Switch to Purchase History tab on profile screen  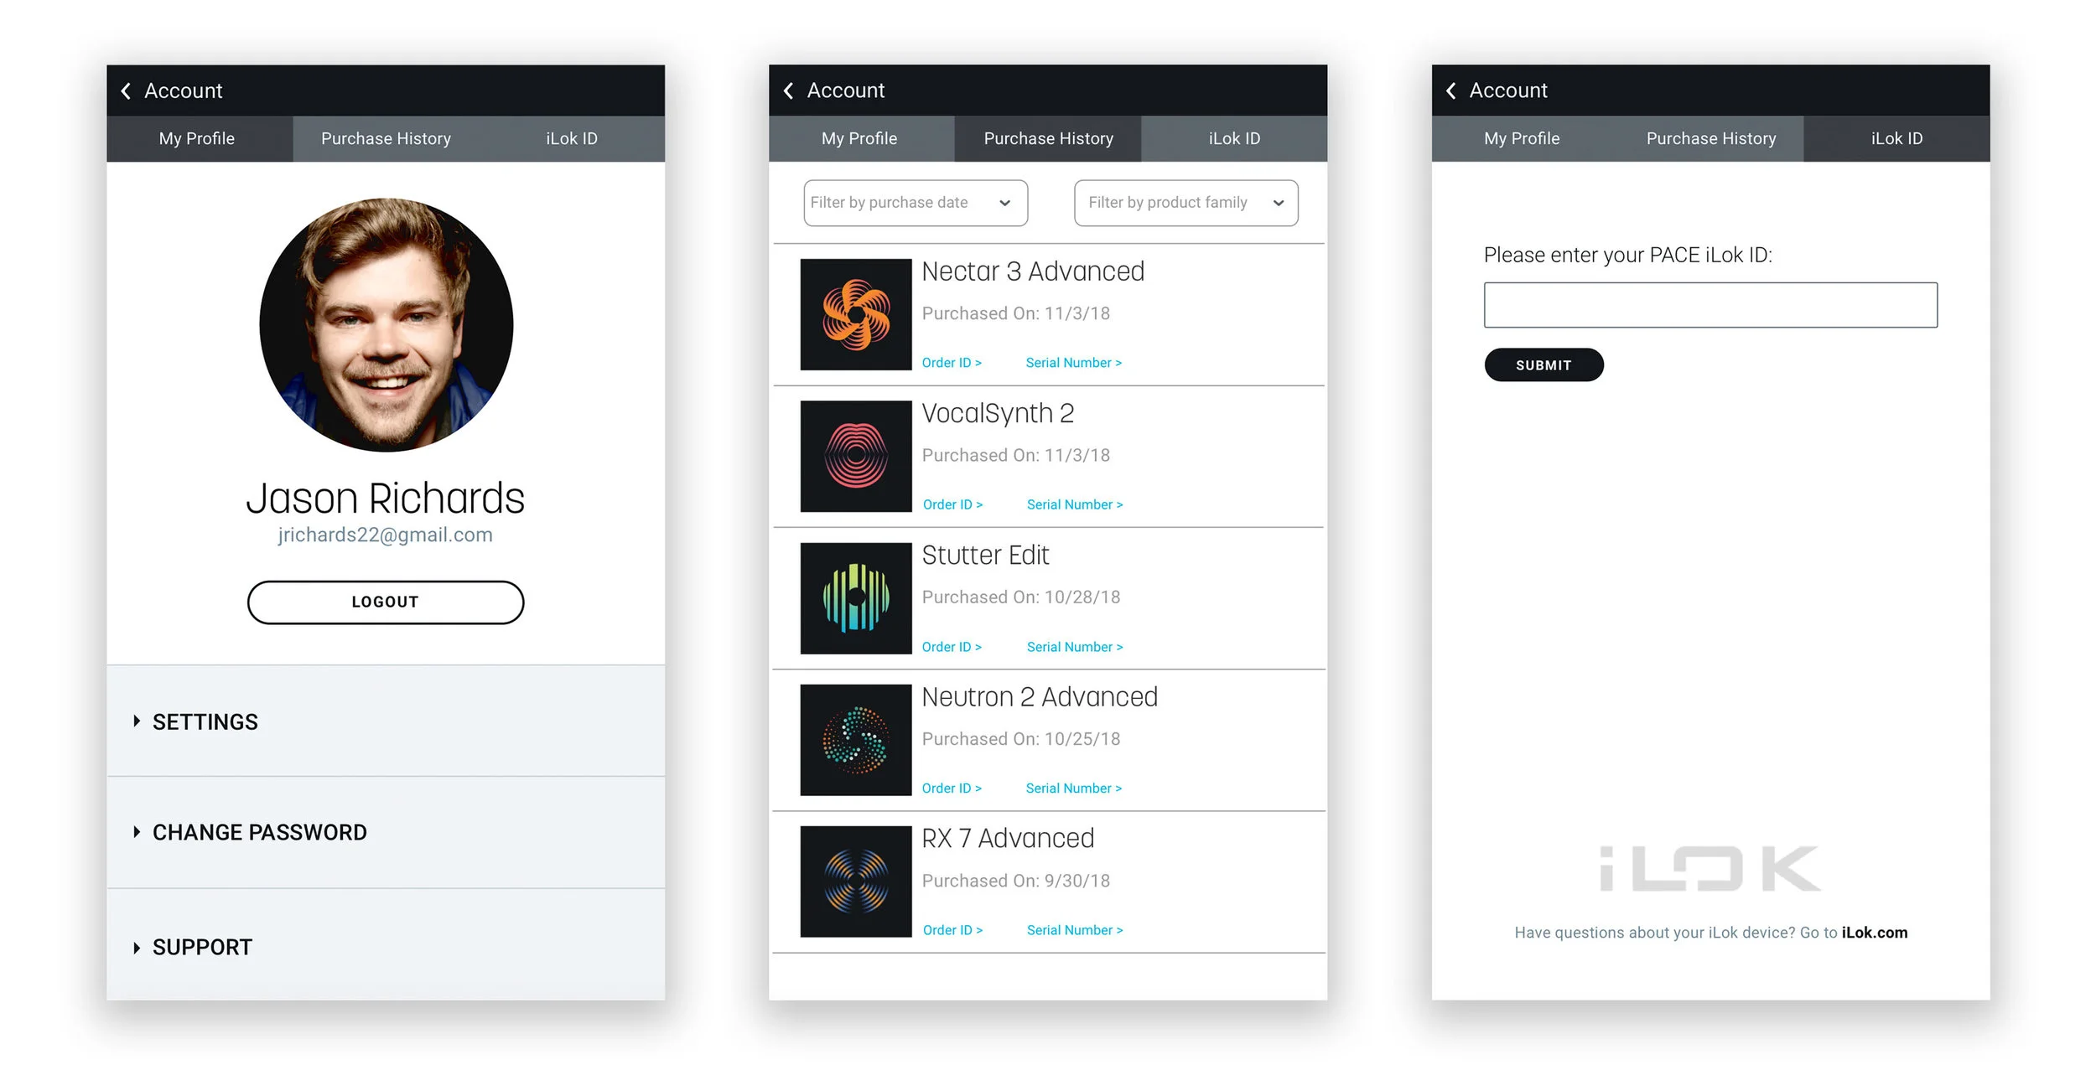pyautogui.click(x=386, y=138)
